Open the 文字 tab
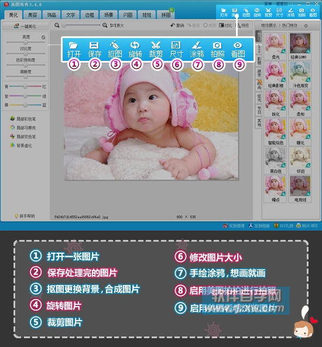The height and width of the screenshot is (347, 322). point(70,15)
